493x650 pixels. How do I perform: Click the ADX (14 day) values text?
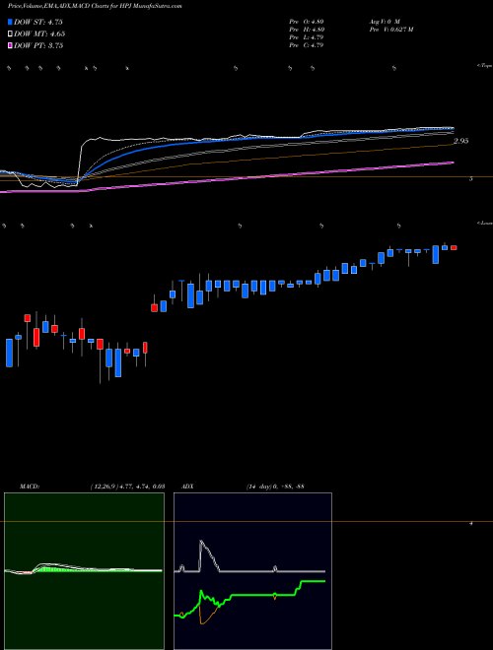click(x=273, y=487)
